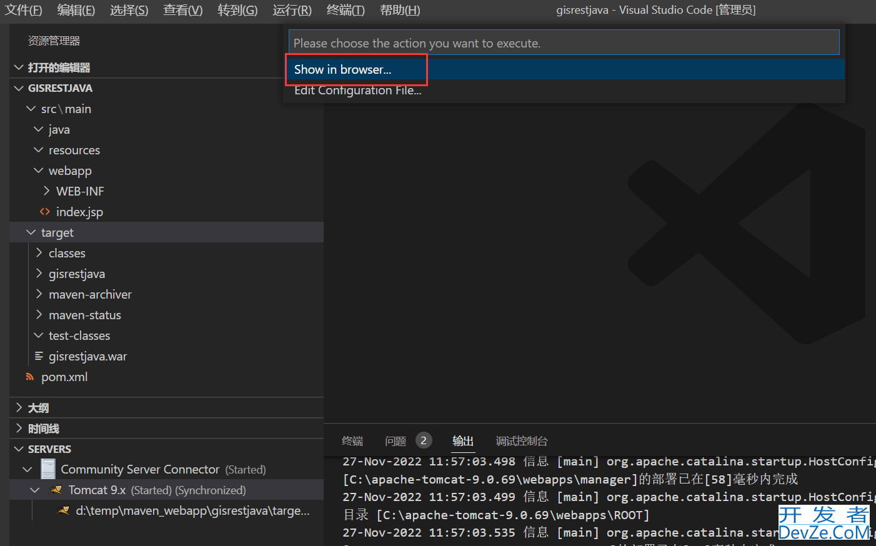Viewport: 876px width, 546px height.
Task: Open index.jsp in the explorer
Action: (79, 212)
